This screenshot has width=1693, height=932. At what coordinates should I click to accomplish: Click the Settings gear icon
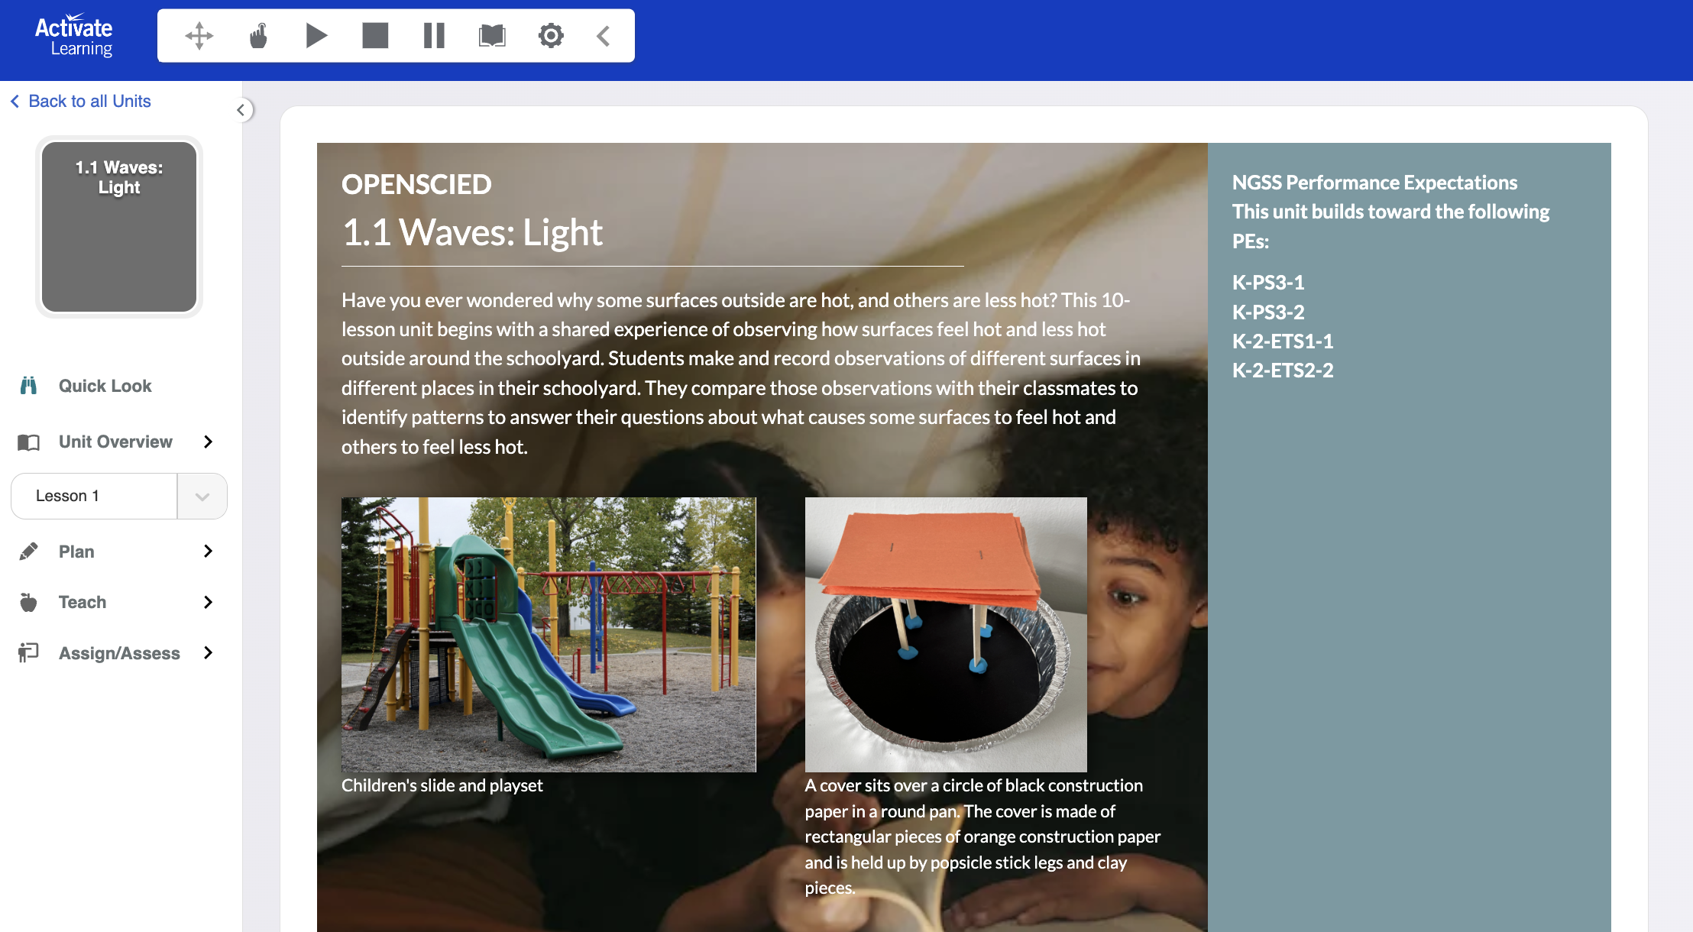549,34
